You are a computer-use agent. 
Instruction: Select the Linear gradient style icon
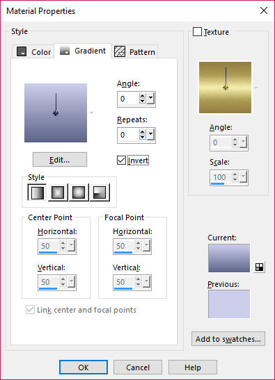(37, 192)
